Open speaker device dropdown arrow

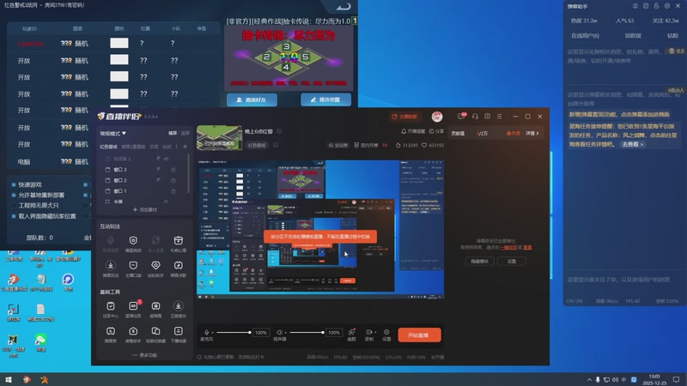click(x=286, y=333)
